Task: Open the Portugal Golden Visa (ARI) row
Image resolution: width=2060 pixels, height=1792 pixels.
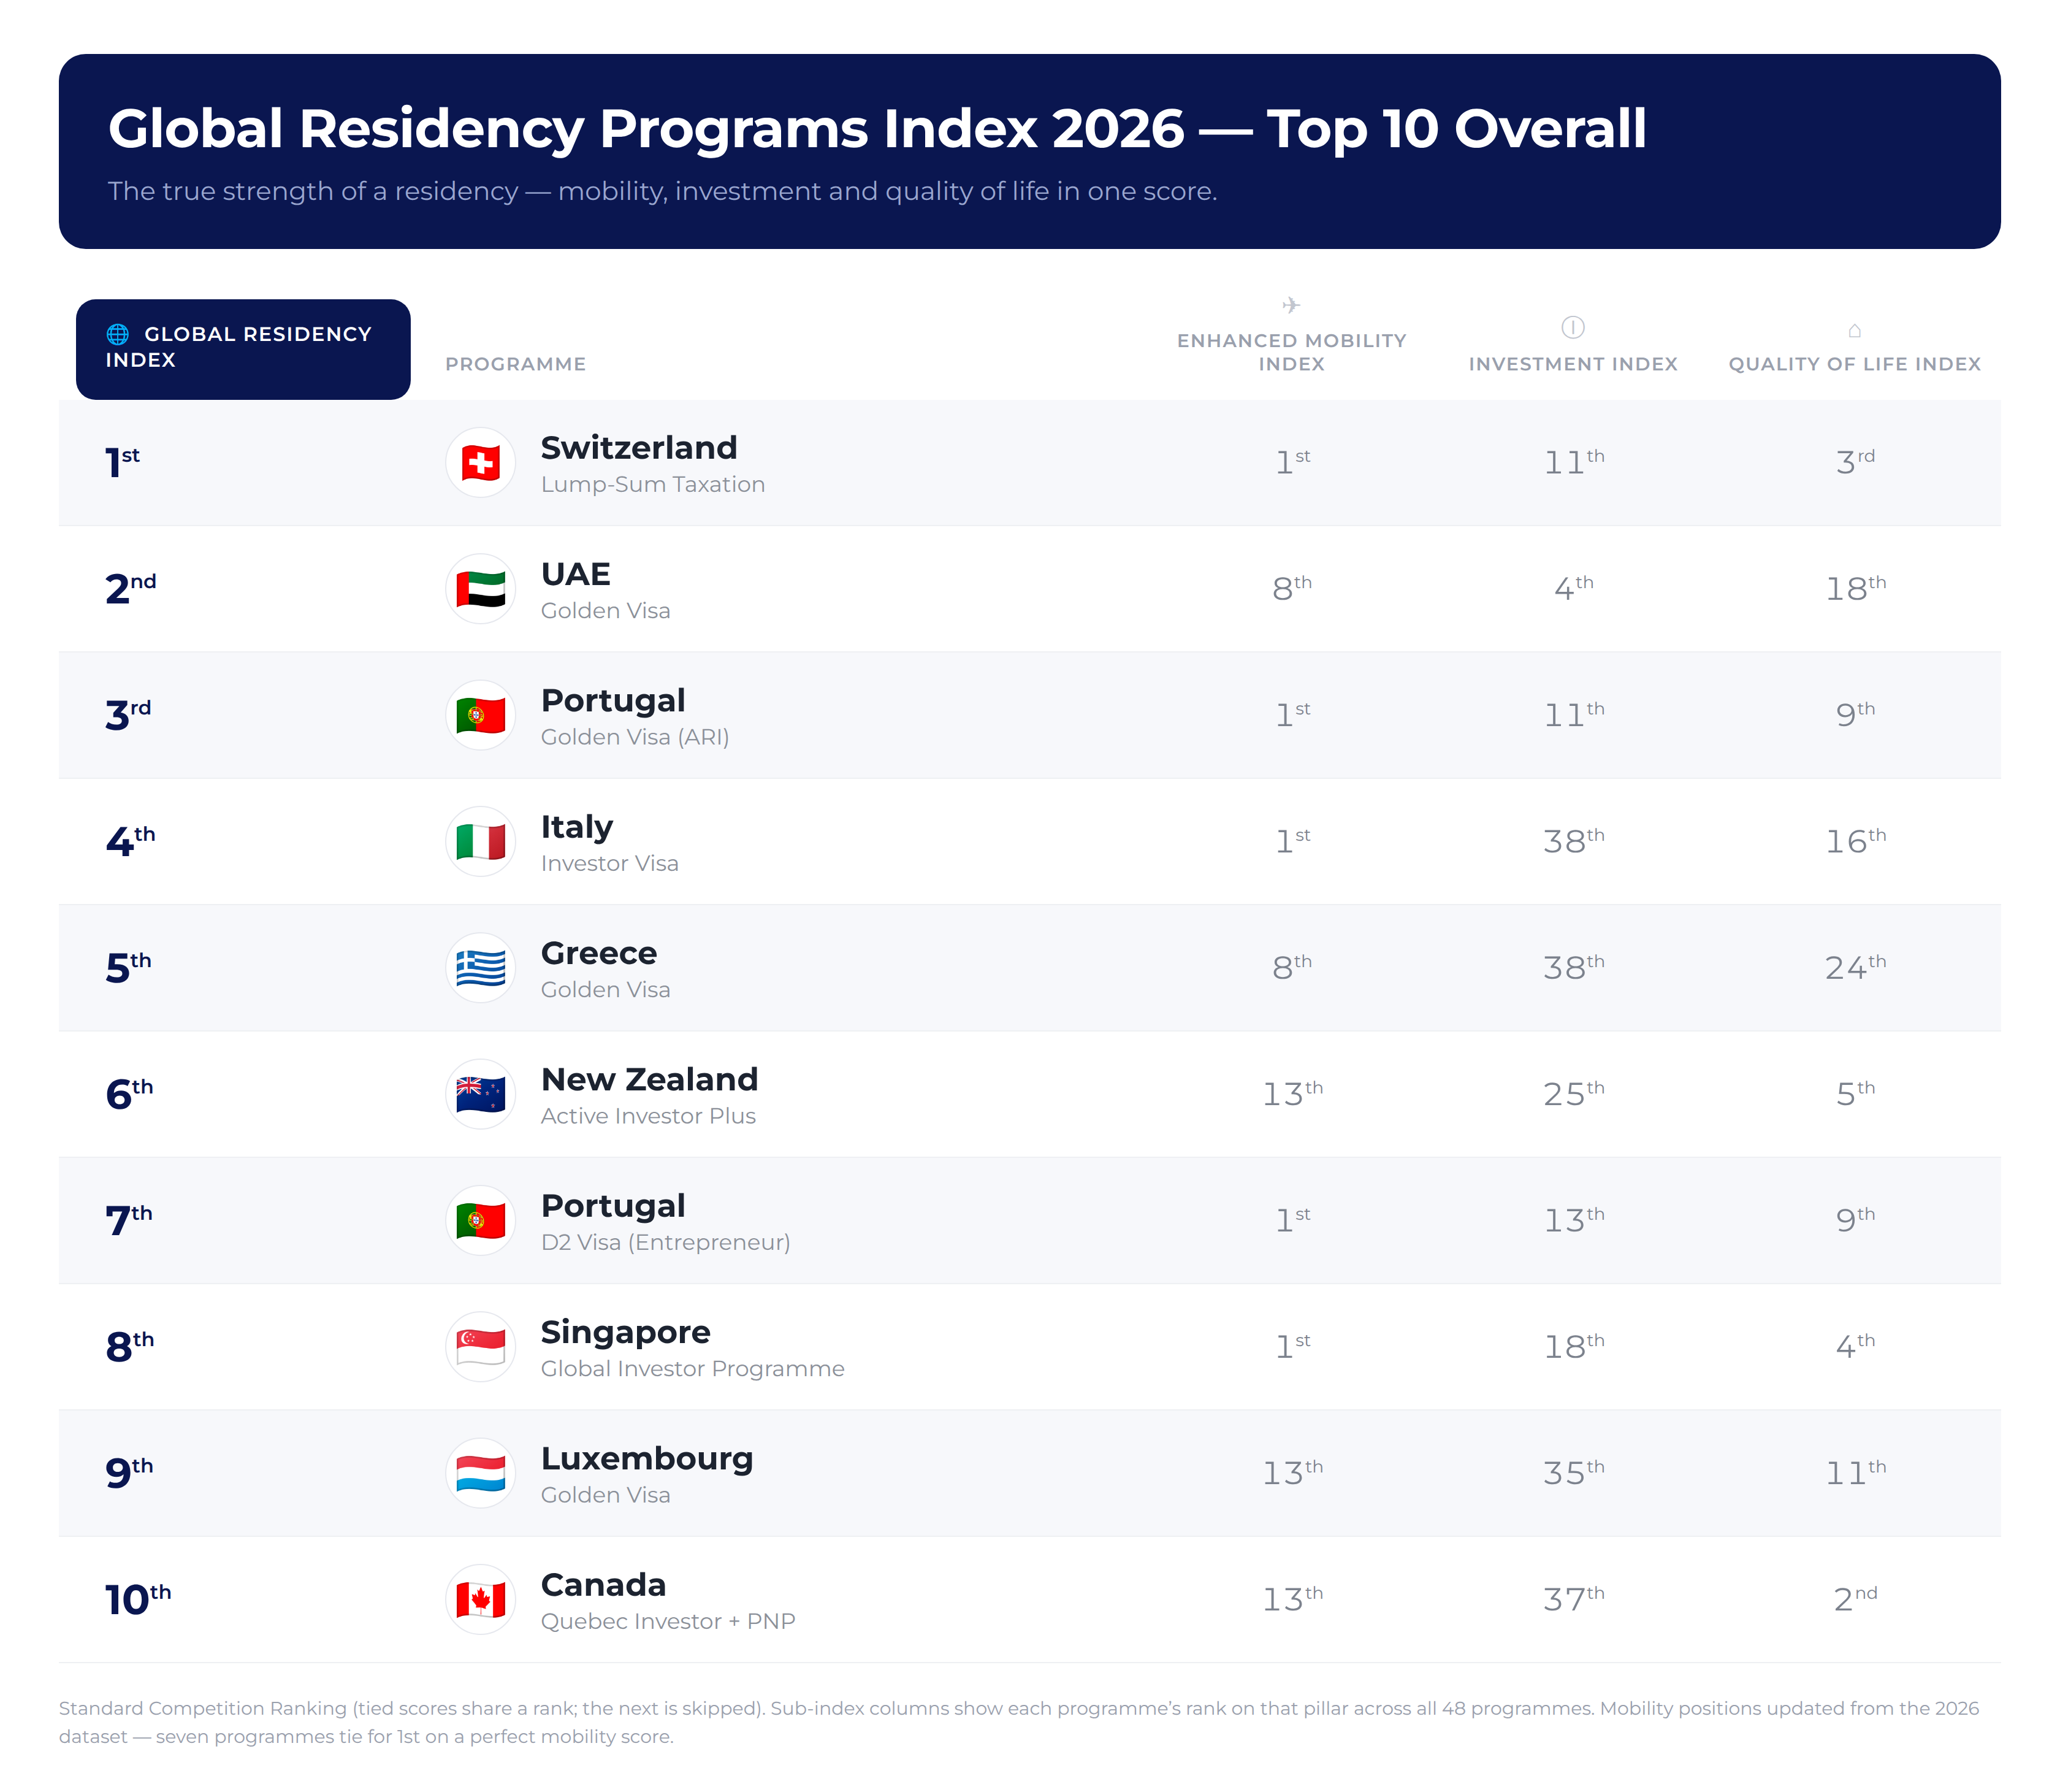Action: coord(1029,716)
